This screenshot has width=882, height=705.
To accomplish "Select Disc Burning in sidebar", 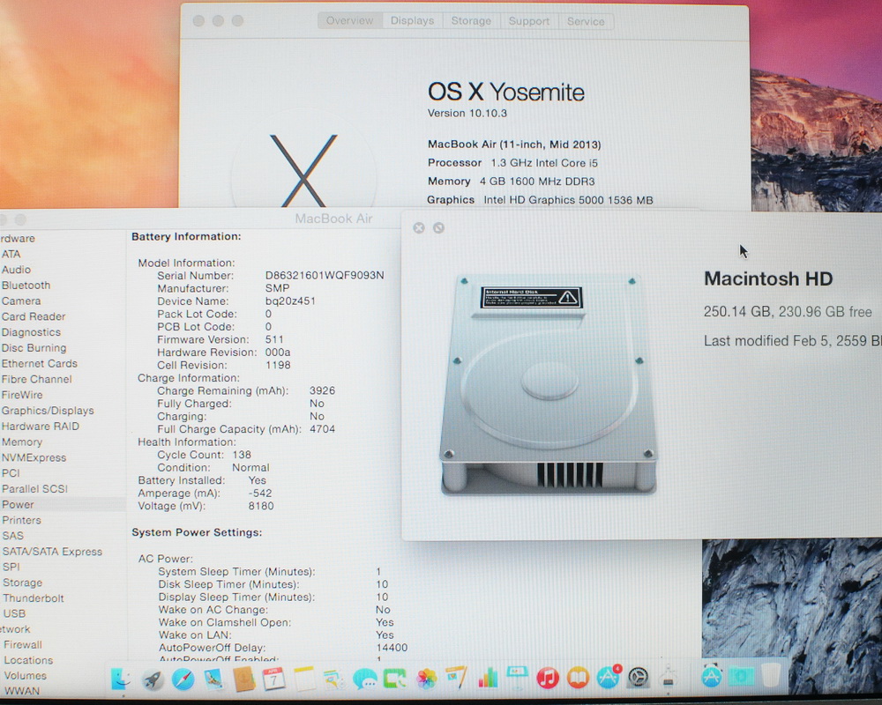I will [x=34, y=348].
